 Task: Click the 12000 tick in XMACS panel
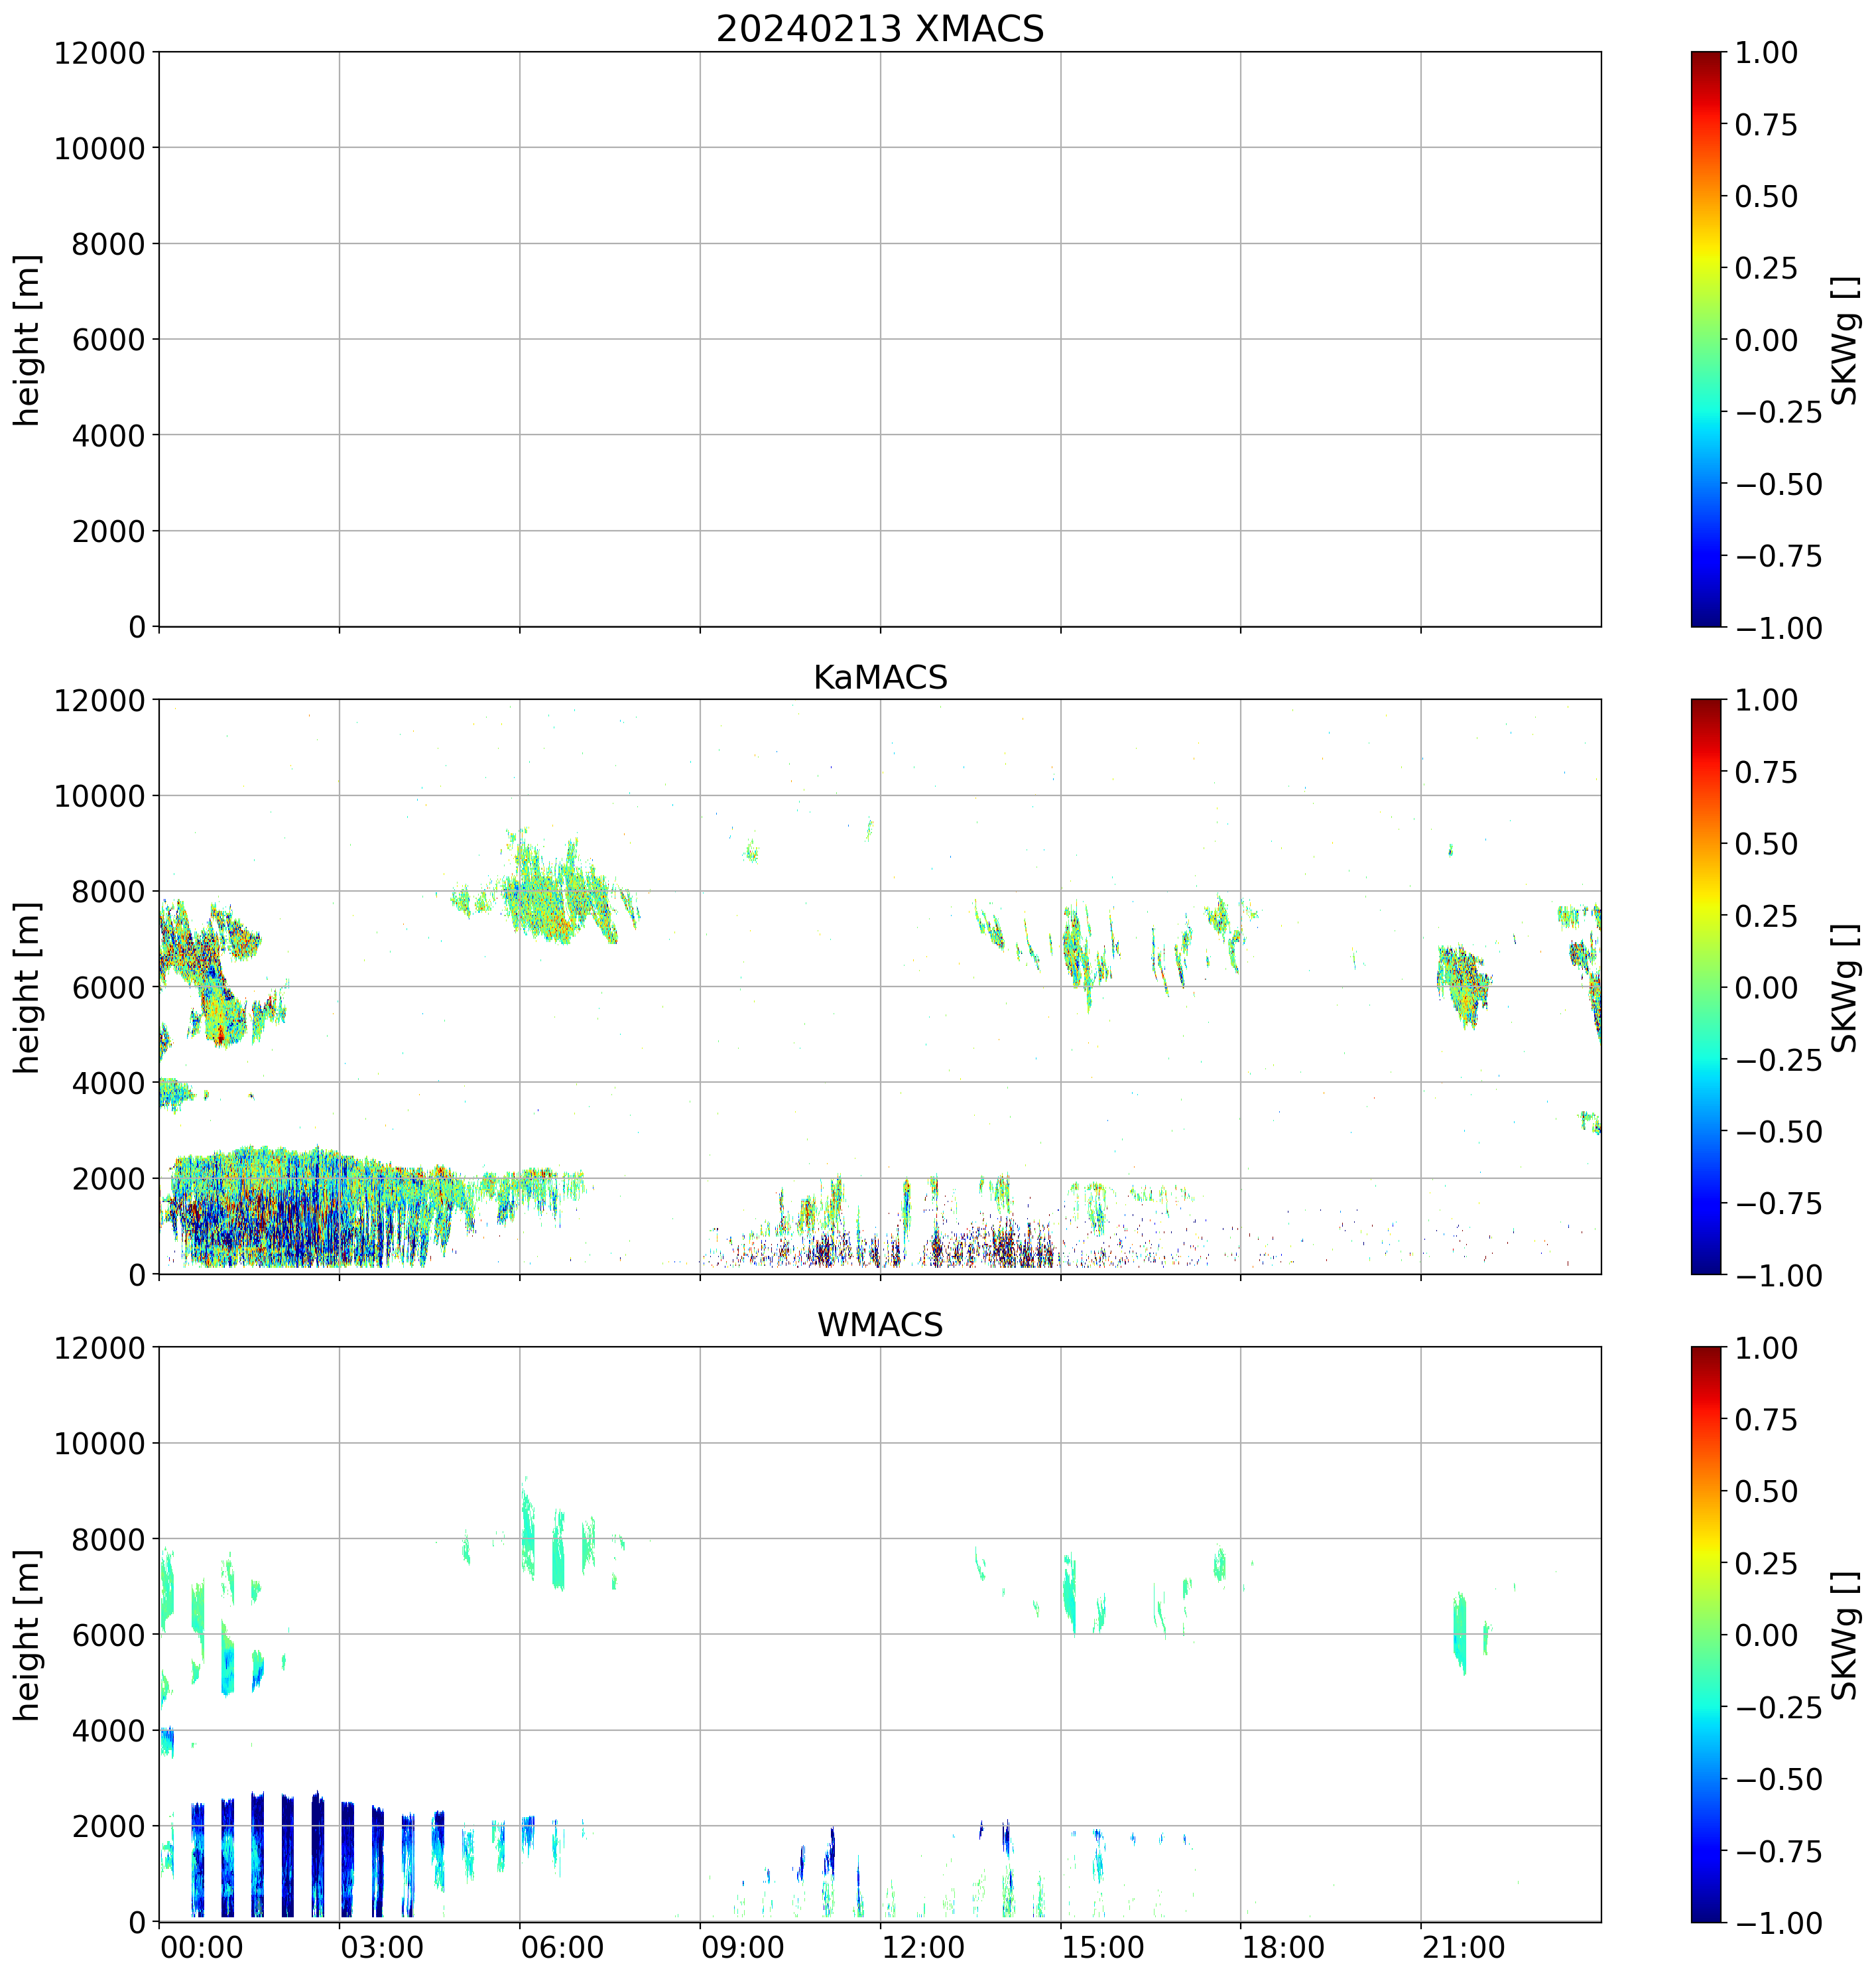coord(99,53)
